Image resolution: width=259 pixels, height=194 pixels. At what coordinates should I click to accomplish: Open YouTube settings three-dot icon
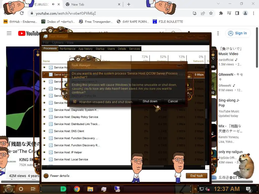tap(218, 33)
